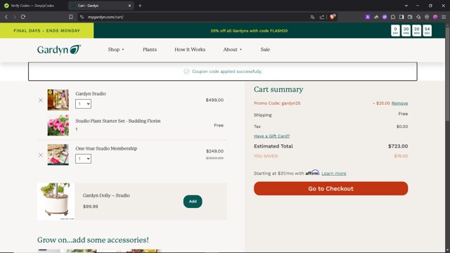
Task: Click the purple checkmark extension icon
Action: point(385,17)
